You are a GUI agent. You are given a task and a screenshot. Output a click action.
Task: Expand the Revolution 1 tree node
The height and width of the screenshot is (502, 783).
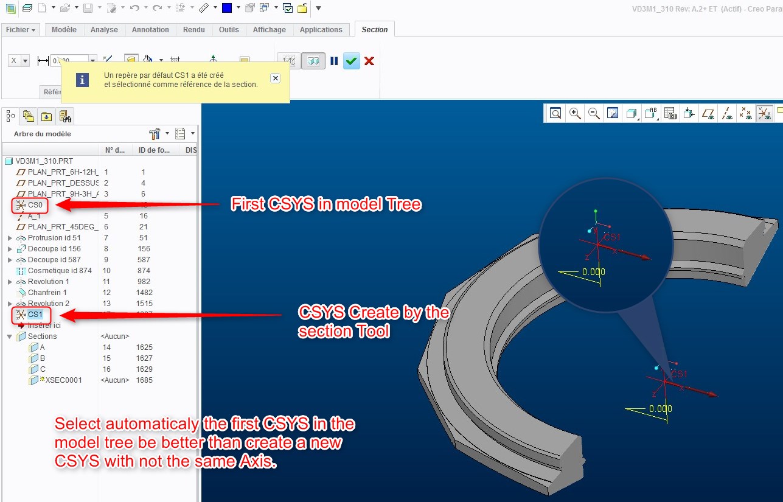pos(10,282)
